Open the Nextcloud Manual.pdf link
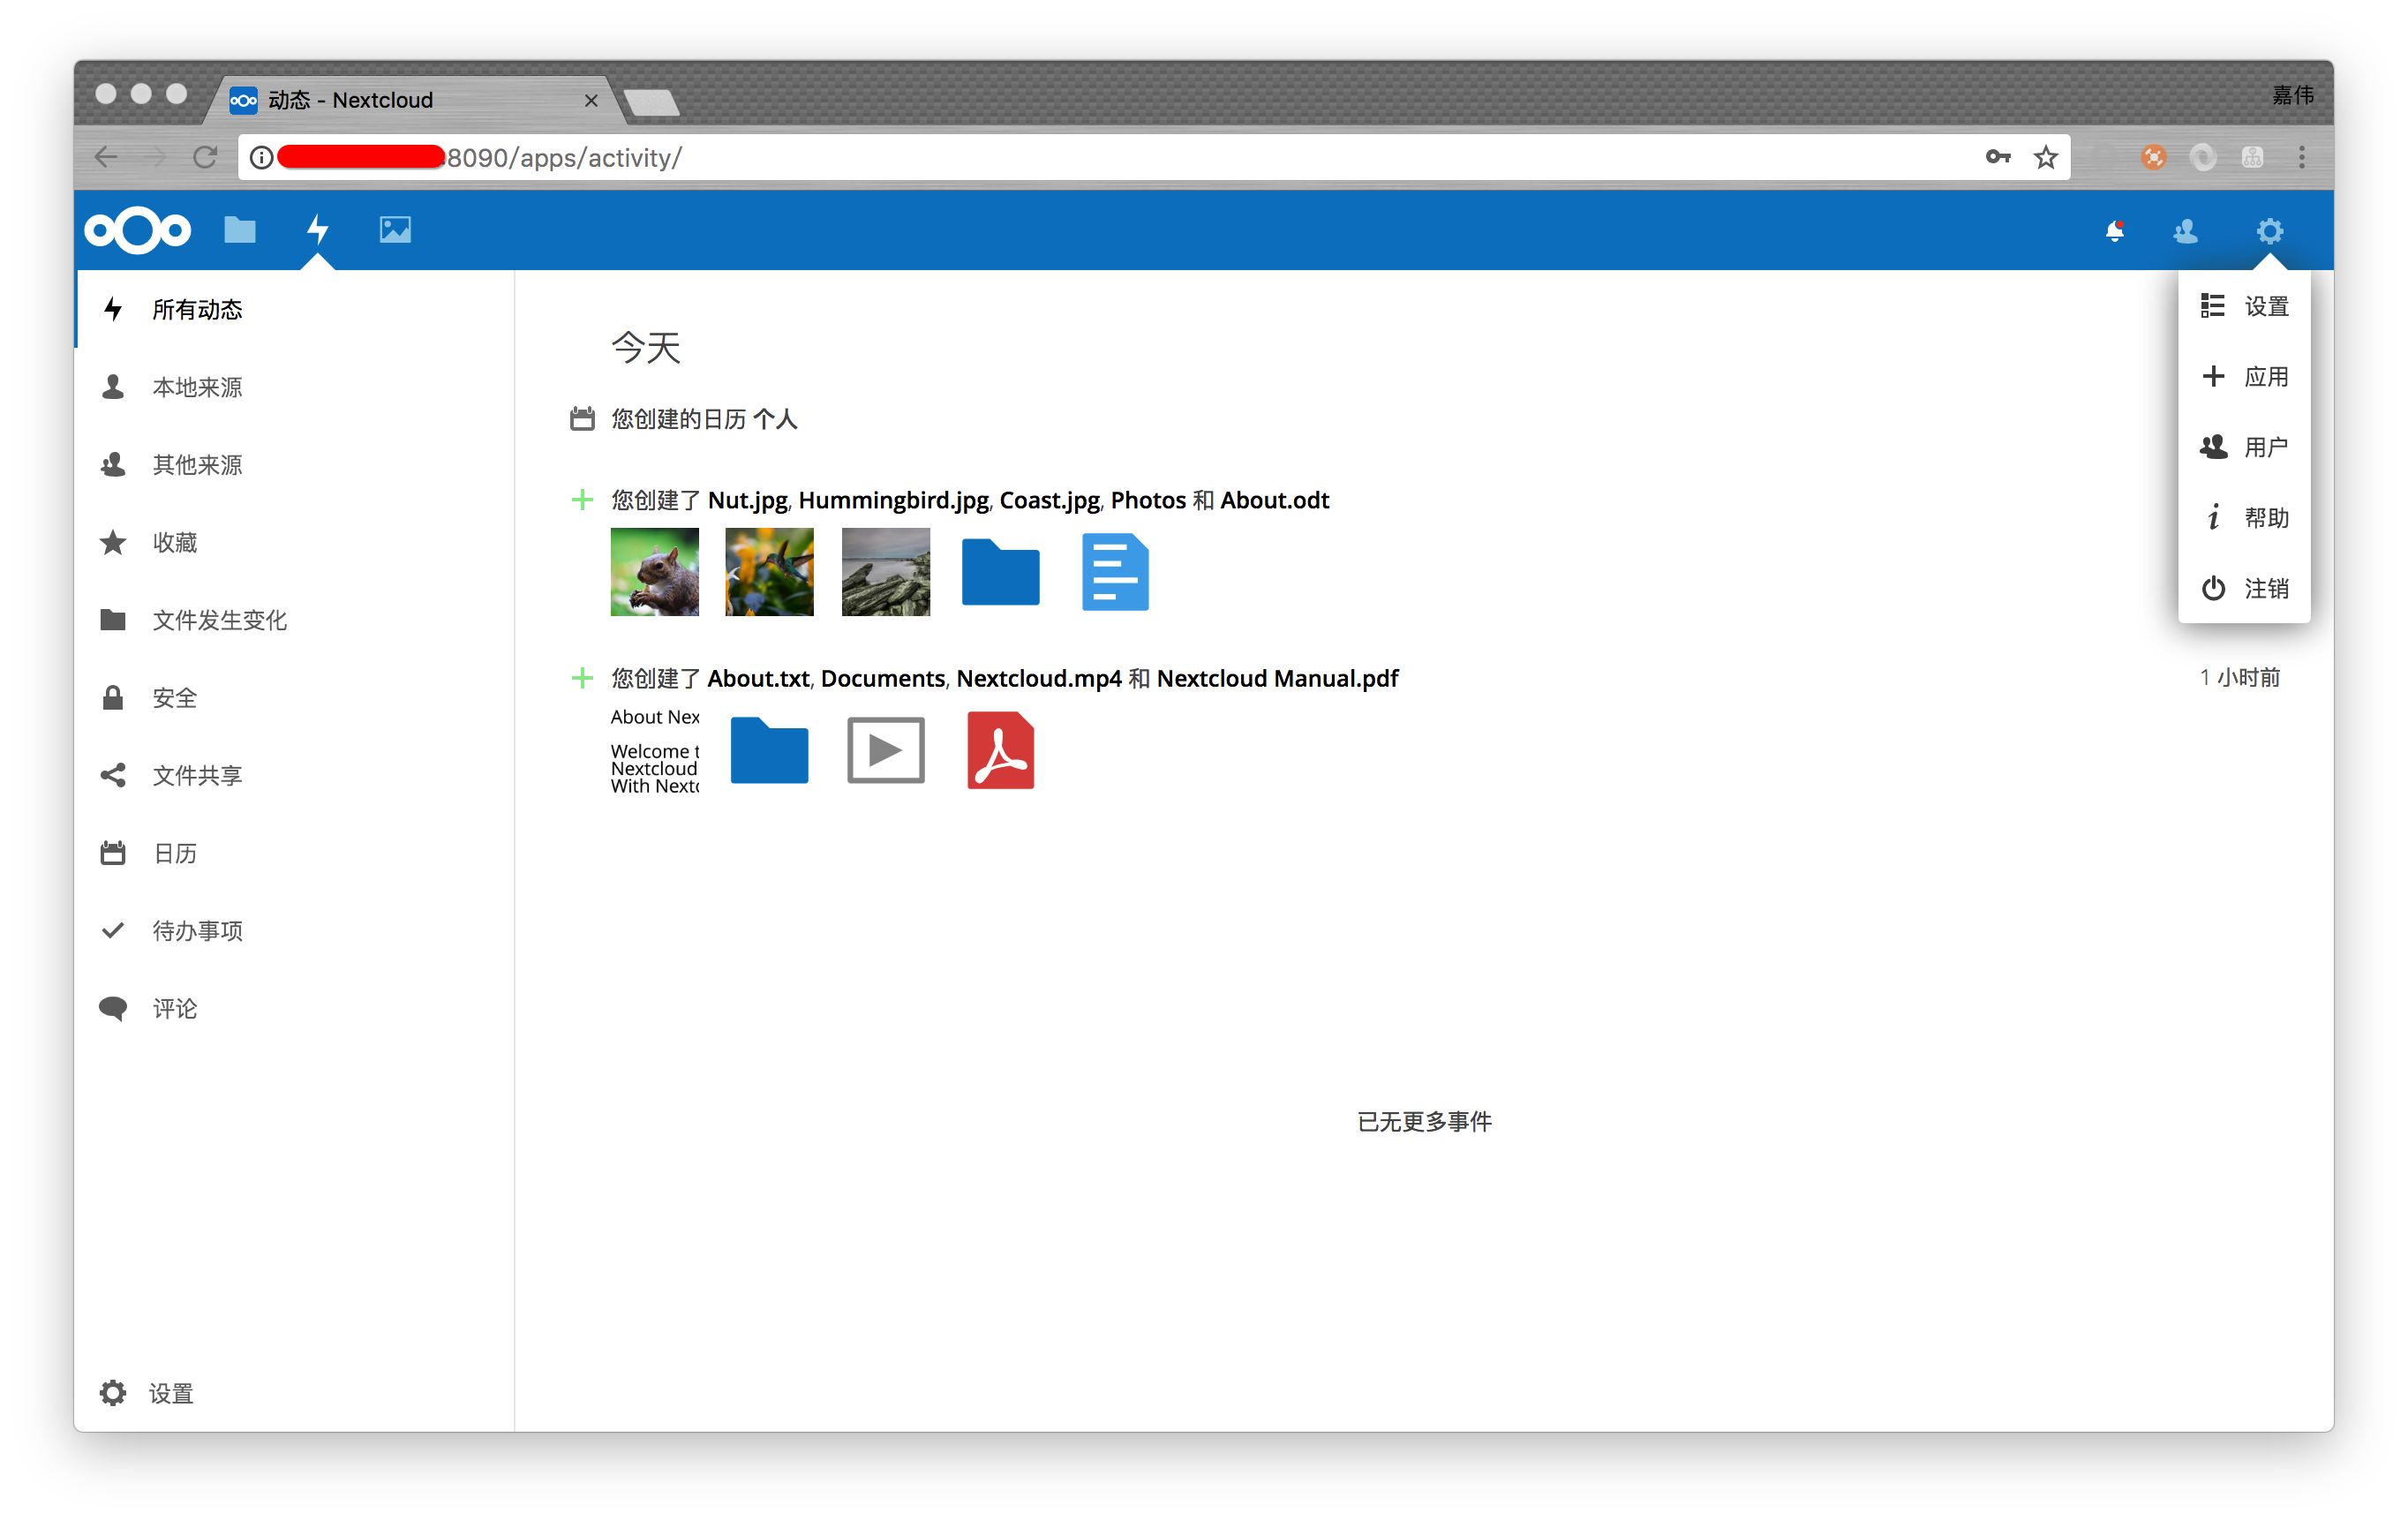 point(1277,678)
